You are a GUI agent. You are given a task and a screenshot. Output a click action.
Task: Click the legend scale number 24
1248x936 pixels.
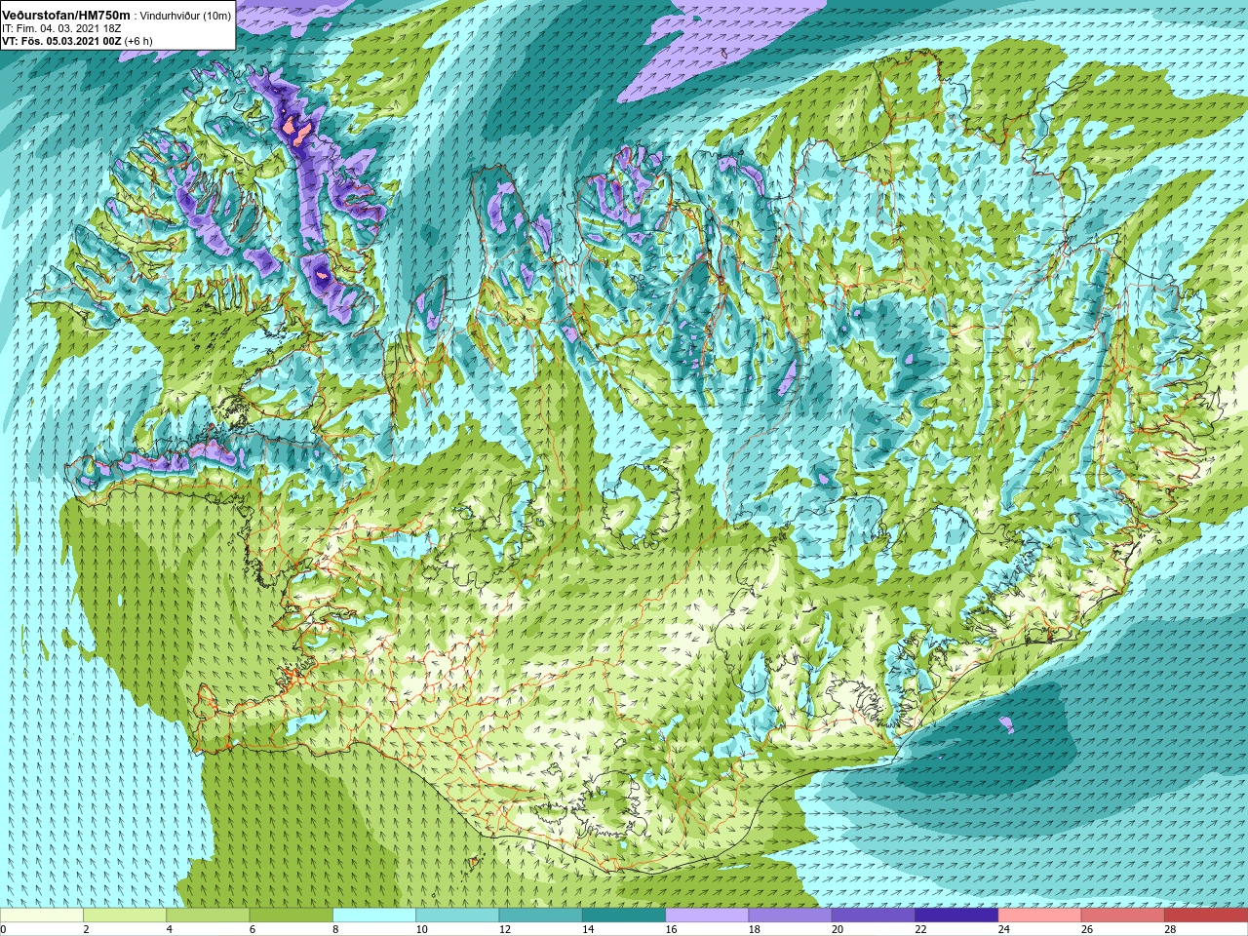1004,929
